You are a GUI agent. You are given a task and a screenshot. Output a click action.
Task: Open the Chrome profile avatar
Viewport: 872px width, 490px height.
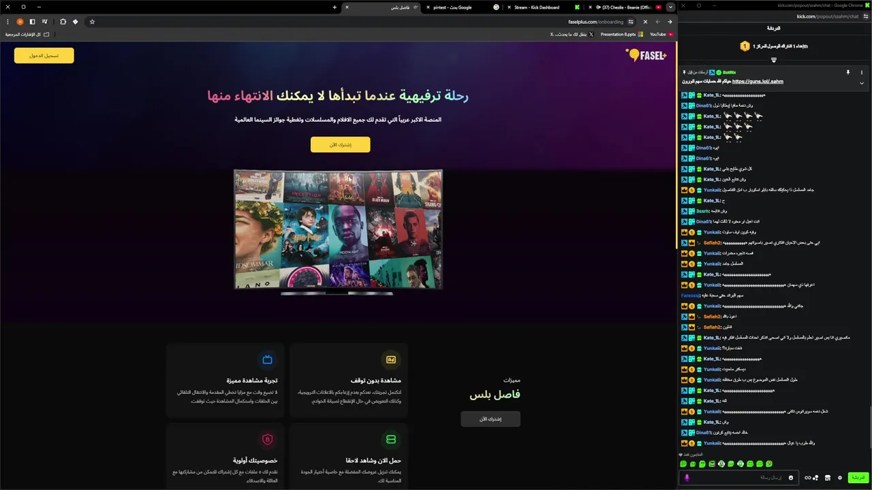[x=20, y=22]
